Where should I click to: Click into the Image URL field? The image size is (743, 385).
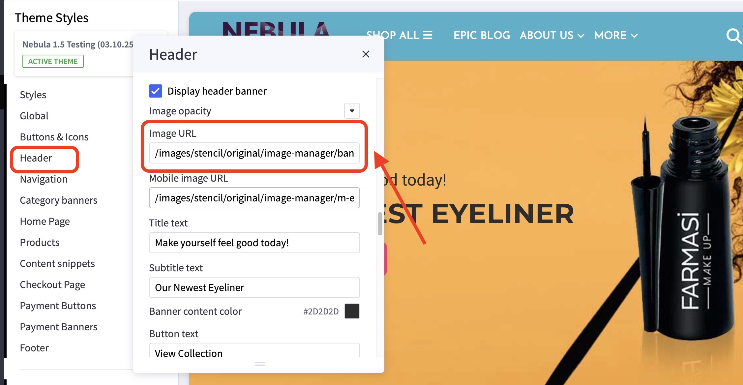coord(254,153)
